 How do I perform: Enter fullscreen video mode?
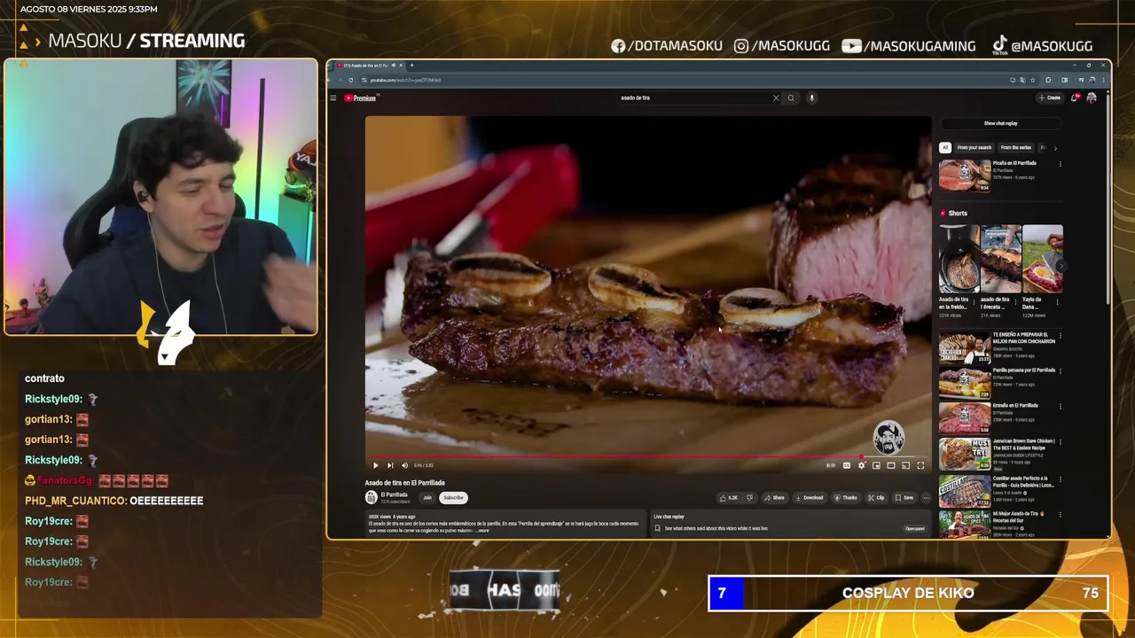(x=920, y=465)
